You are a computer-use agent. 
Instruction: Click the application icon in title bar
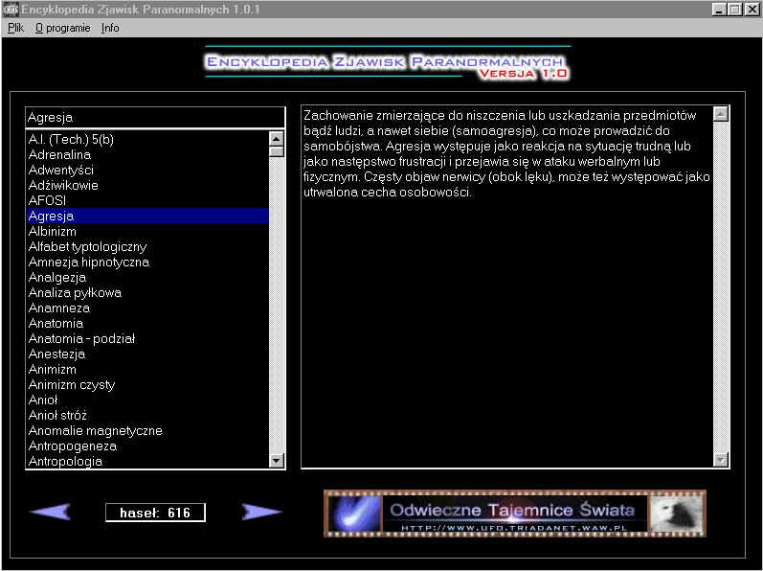click(11, 9)
